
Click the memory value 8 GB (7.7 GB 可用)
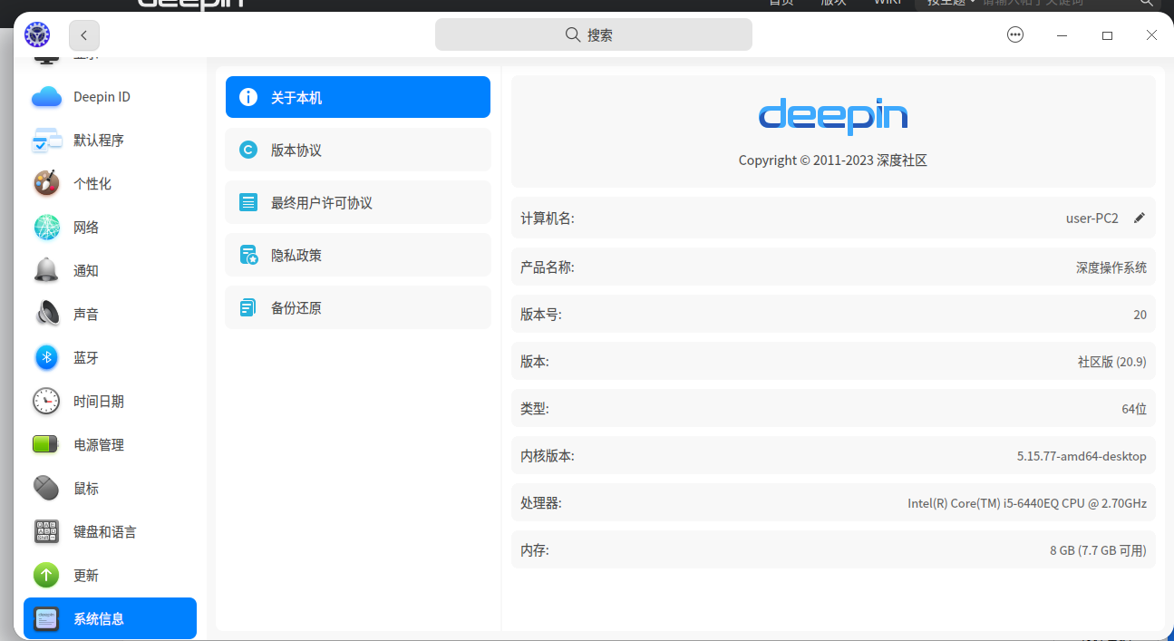[x=1099, y=550]
